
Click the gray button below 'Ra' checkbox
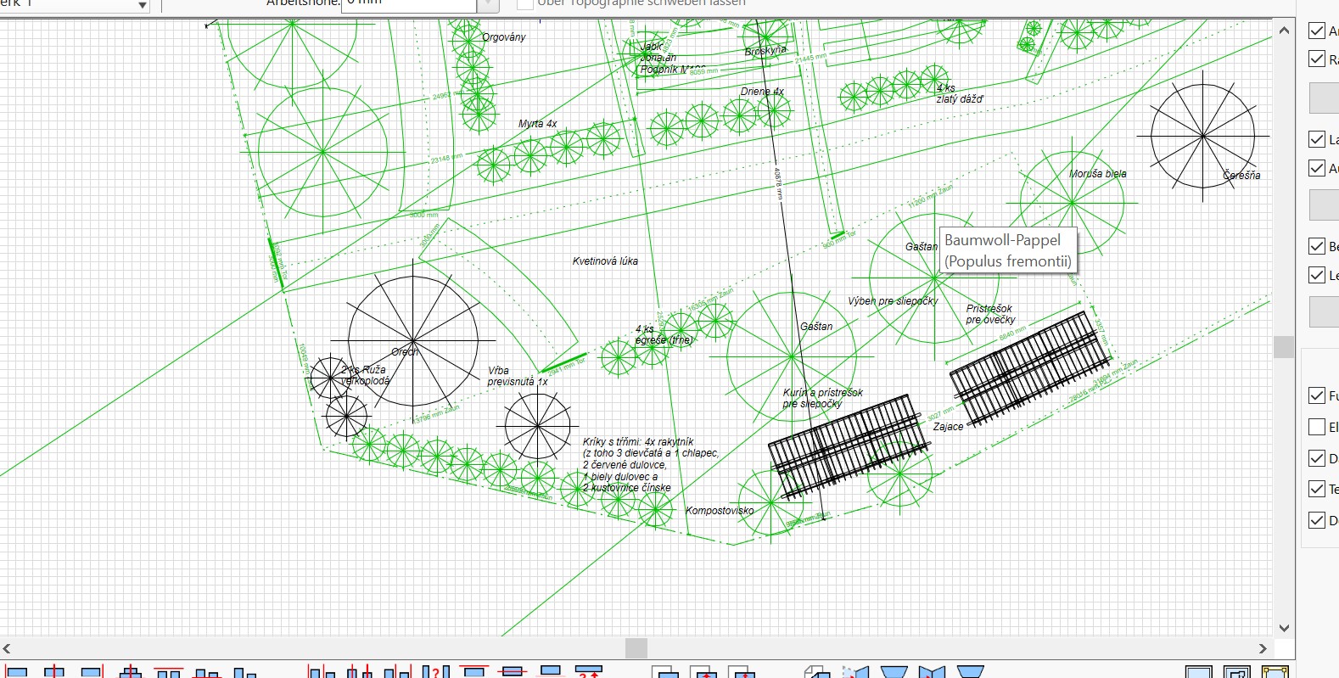1324,98
